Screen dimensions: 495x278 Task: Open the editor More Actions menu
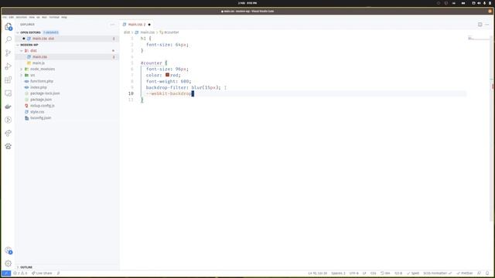coord(487,24)
